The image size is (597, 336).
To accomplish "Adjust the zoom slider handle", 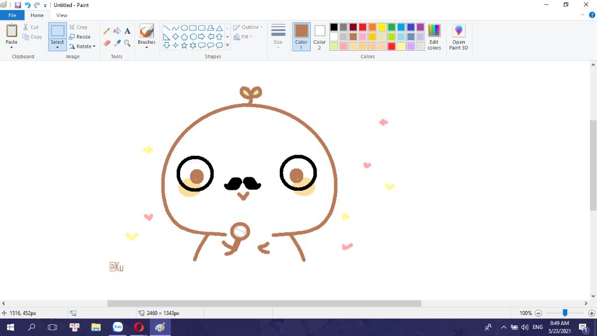I will [x=565, y=313].
